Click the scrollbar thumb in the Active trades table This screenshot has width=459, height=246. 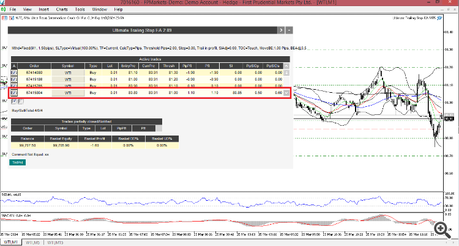(x=286, y=73)
